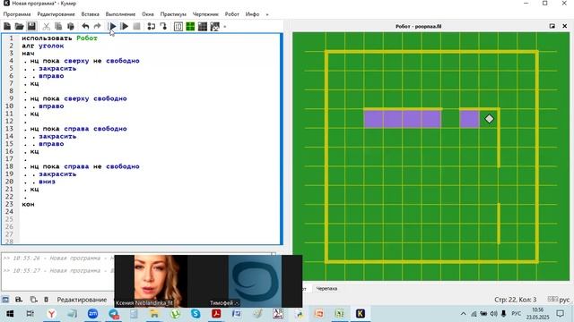The image size is (574, 322).
Task: Click the tray РУС input language indicator
Action: [517, 314]
